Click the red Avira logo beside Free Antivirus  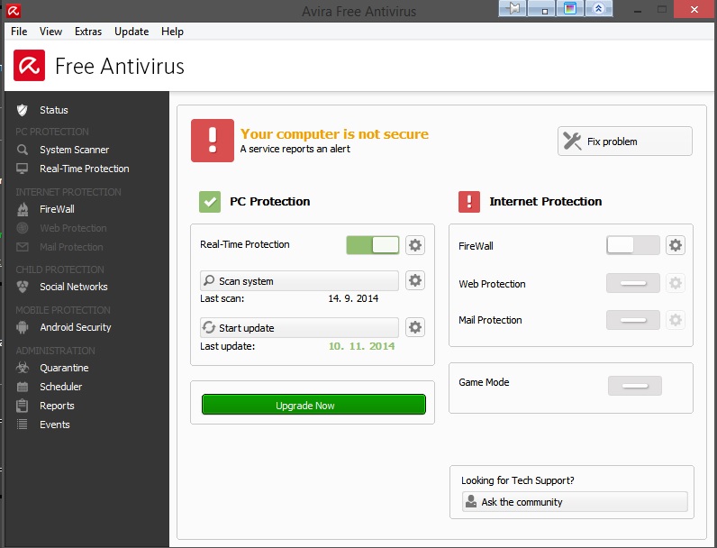point(29,66)
